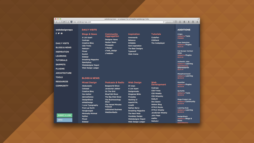Open the Nathan Barry link
The width and height of the screenshot is (254, 143).
[x=134, y=108]
